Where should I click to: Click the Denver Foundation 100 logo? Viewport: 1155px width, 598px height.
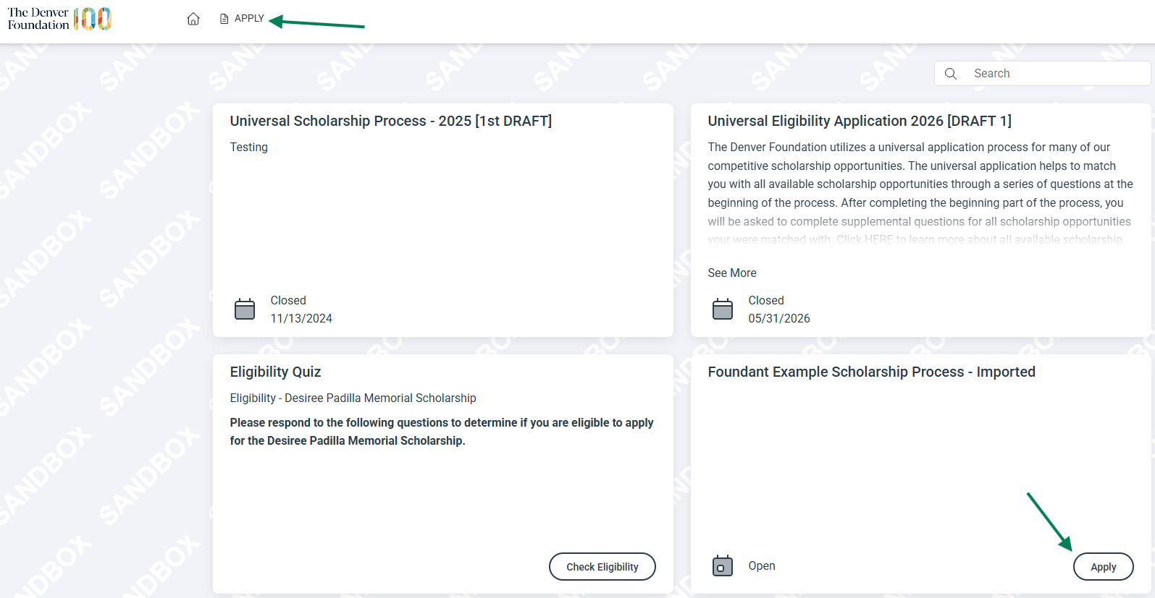(x=59, y=19)
